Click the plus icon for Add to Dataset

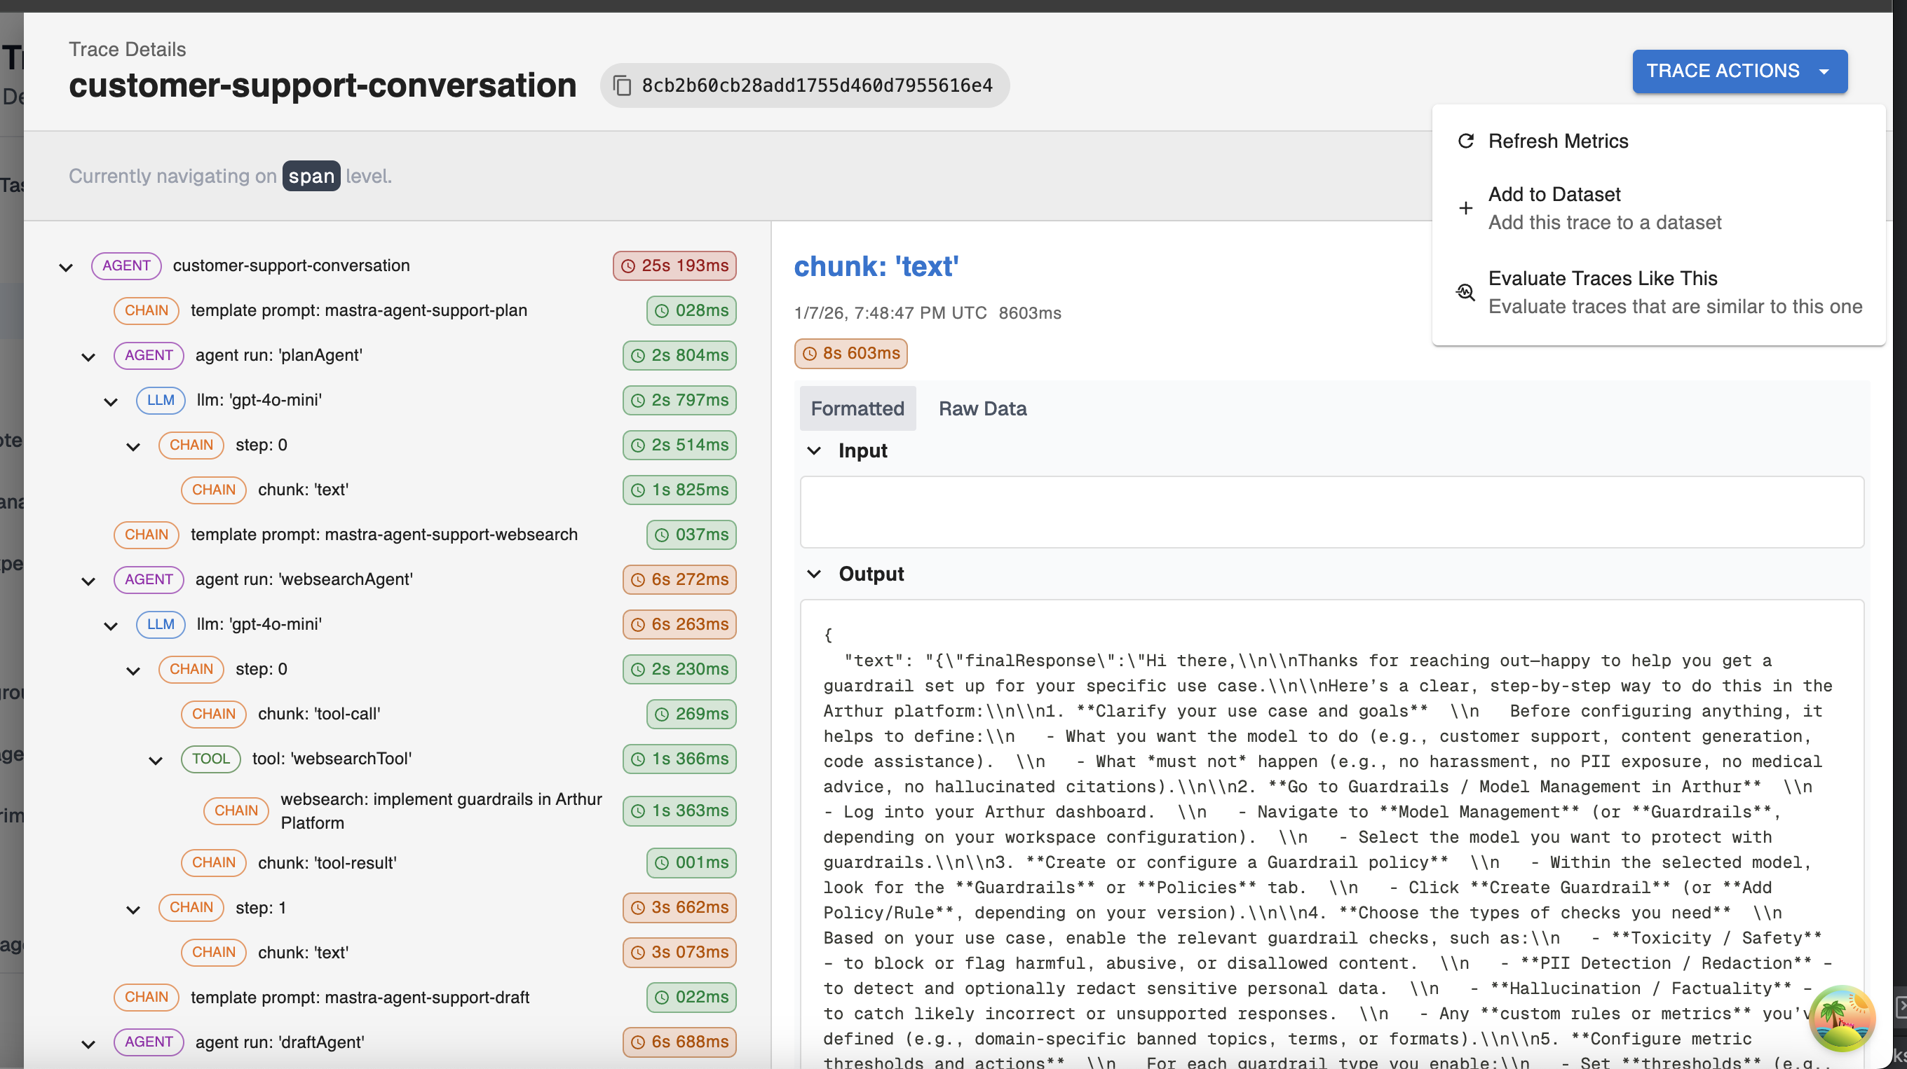1465,208
